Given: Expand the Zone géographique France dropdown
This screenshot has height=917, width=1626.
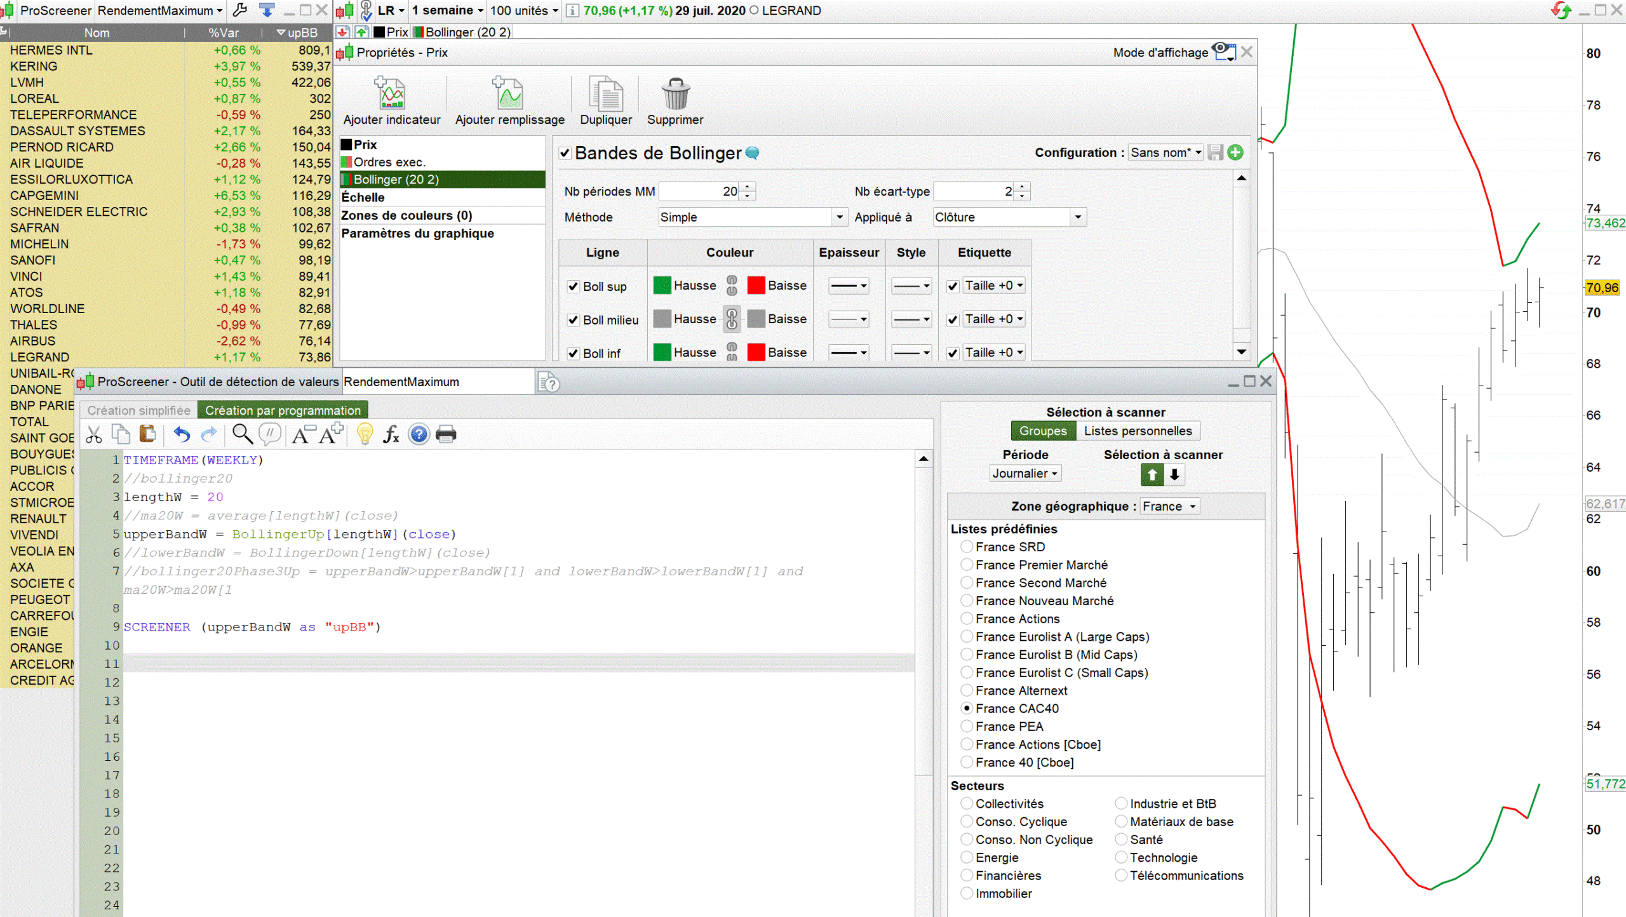Looking at the screenshot, I should click(x=1169, y=506).
